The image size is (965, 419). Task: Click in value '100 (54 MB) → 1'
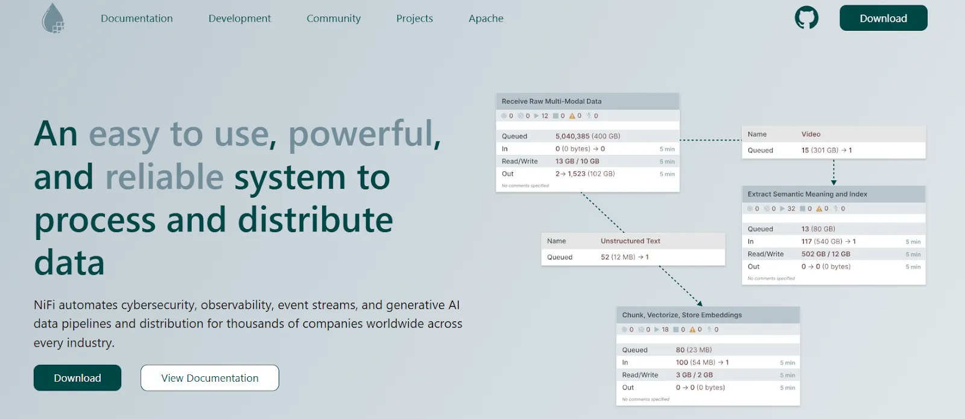click(x=702, y=362)
